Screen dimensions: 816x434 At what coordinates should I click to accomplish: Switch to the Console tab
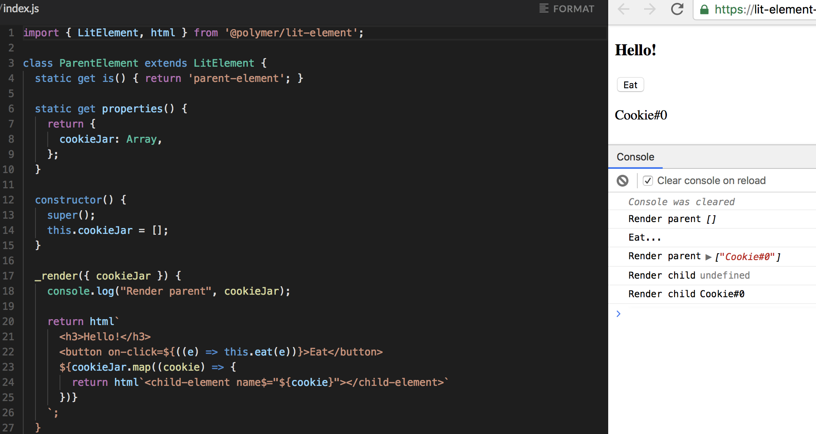635,157
